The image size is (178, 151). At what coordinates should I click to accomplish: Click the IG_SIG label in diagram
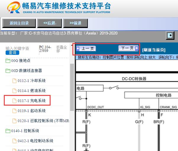pos(145,107)
